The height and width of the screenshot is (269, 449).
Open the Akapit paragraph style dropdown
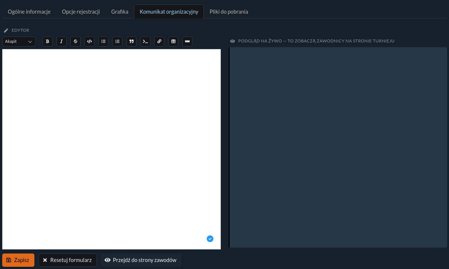coord(19,41)
